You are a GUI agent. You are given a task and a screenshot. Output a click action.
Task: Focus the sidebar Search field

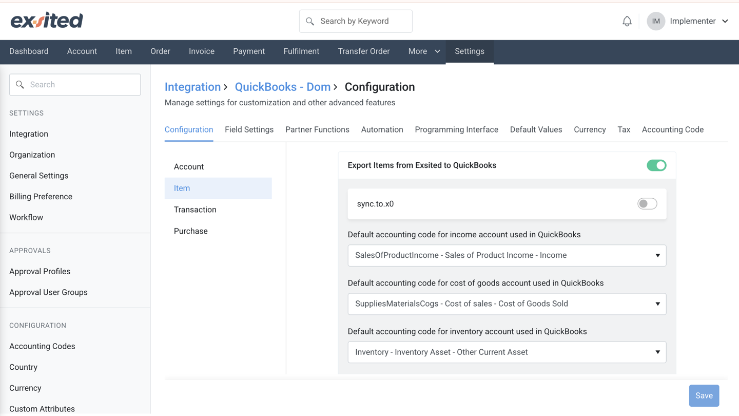tap(75, 85)
